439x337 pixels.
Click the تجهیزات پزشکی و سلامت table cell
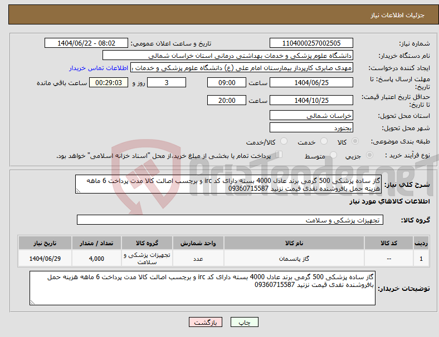point(147,259)
